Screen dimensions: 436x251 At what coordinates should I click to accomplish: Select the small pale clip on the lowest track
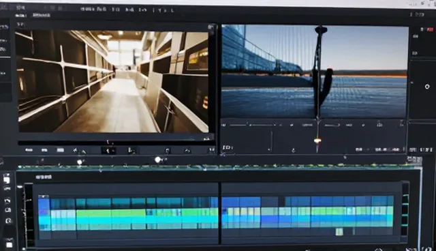339,231
